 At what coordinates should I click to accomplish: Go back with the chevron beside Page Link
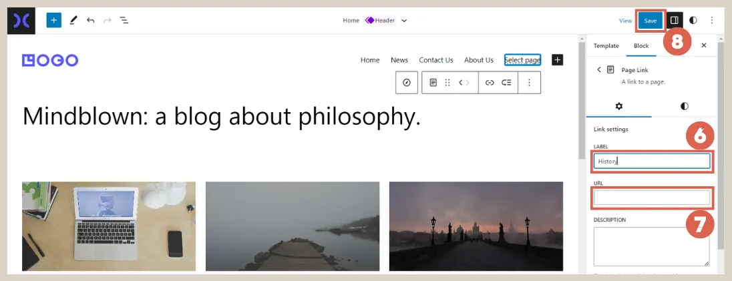(599, 69)
